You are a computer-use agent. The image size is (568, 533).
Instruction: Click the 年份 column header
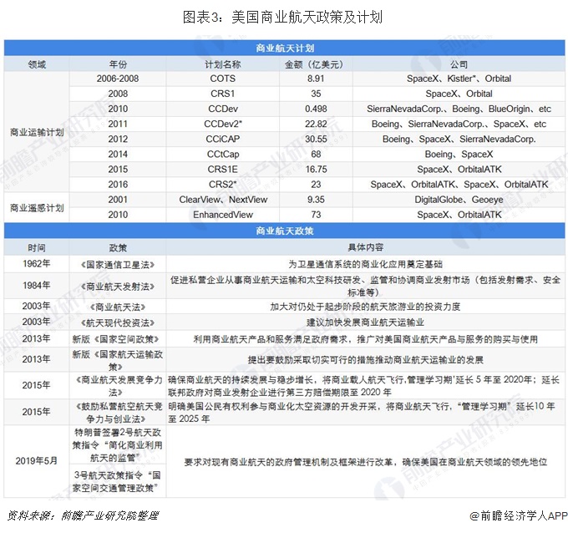coord(118,63)
